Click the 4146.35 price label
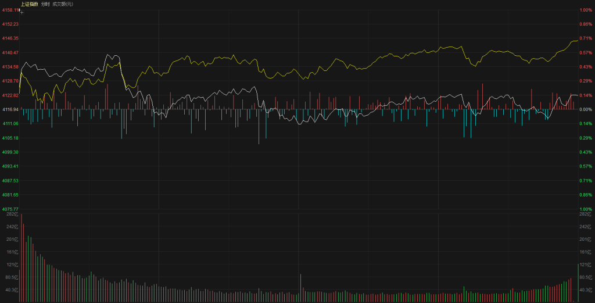595x303 pixels. point(10,38)
